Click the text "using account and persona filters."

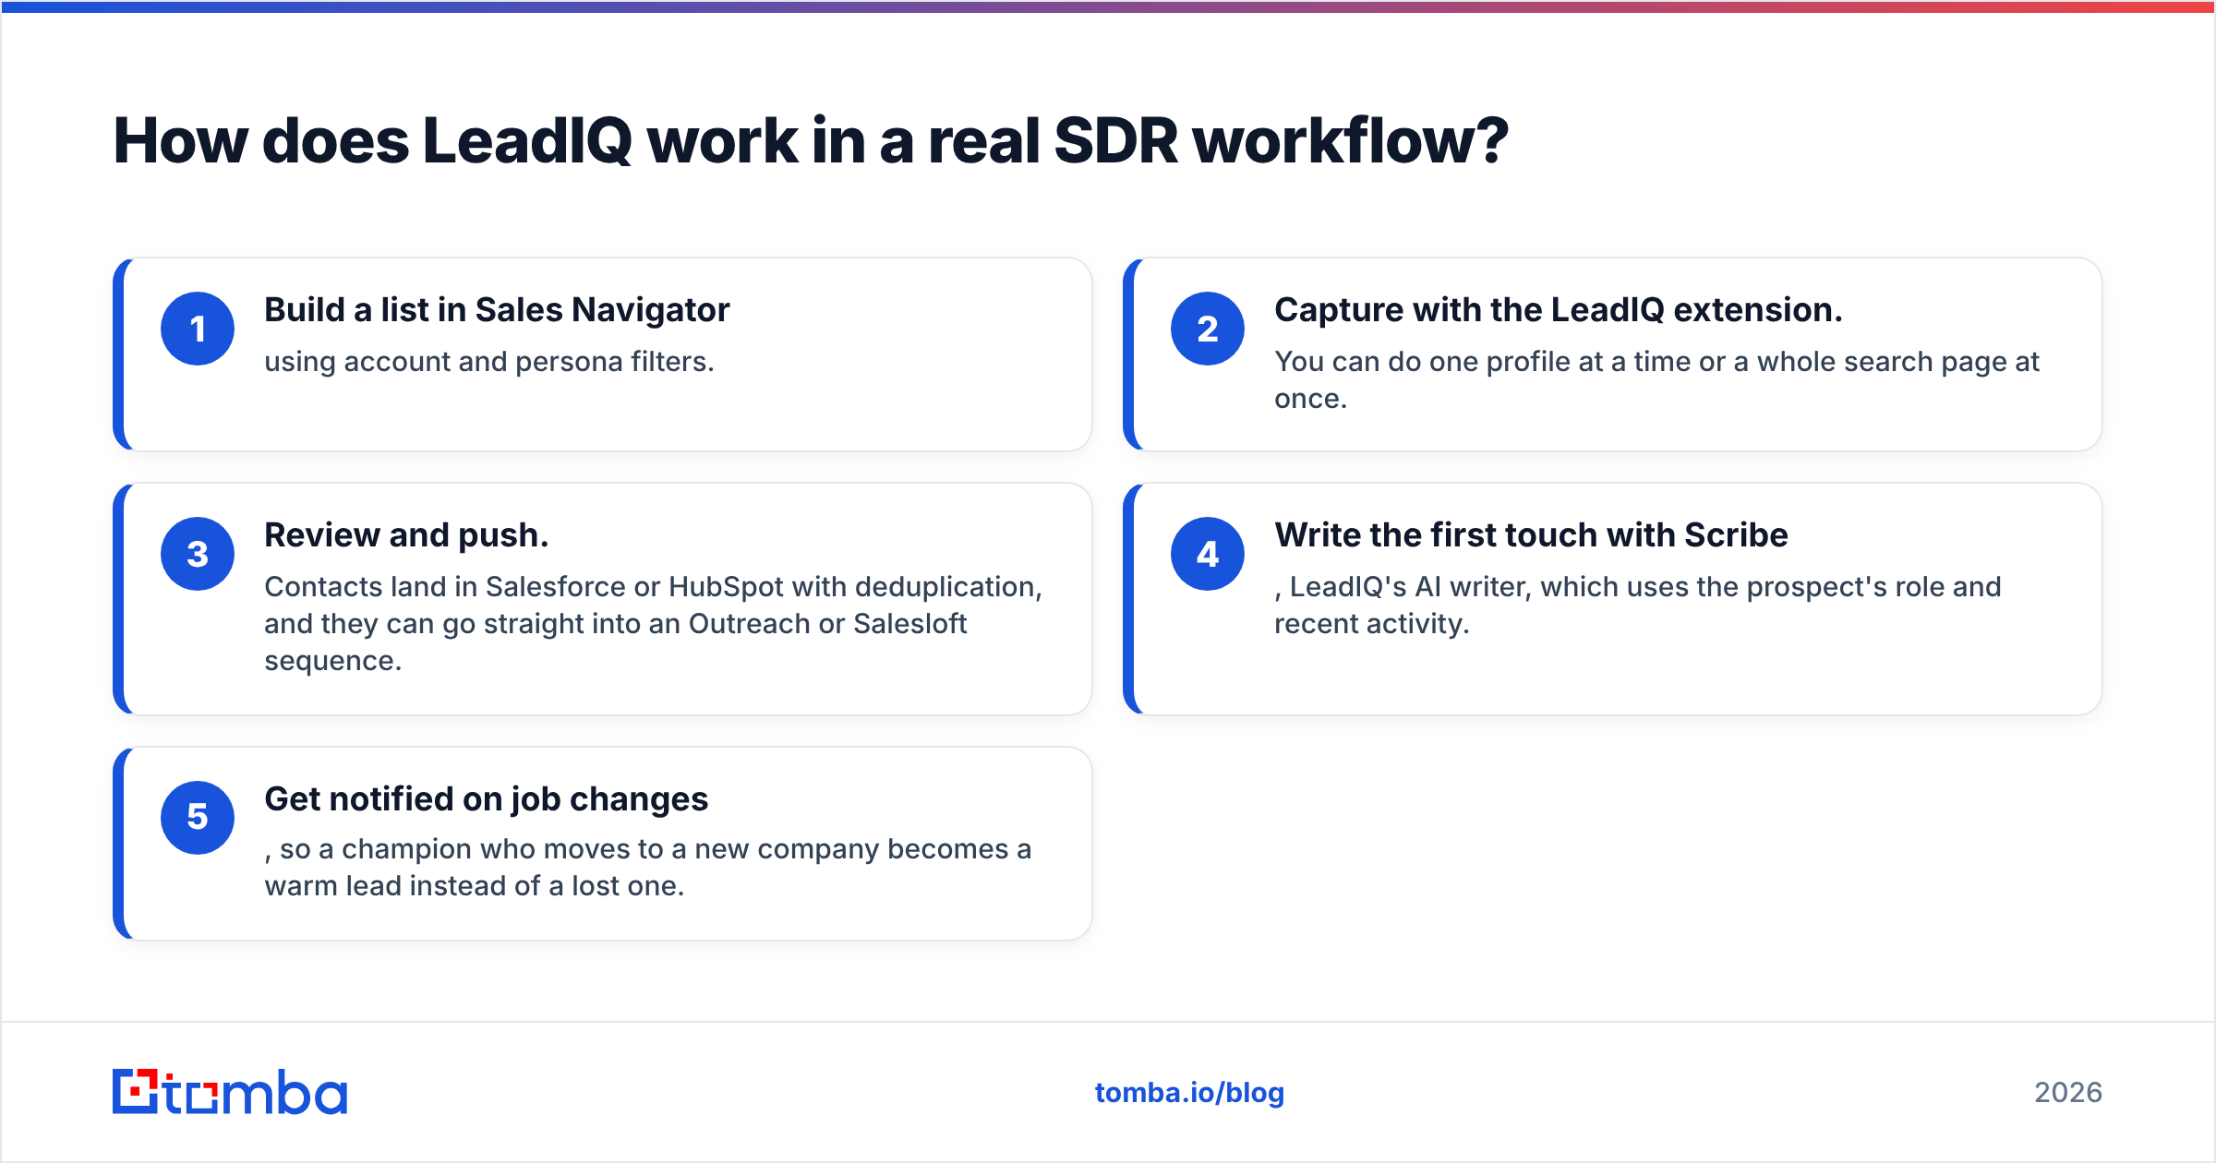(x=489, y=362)
